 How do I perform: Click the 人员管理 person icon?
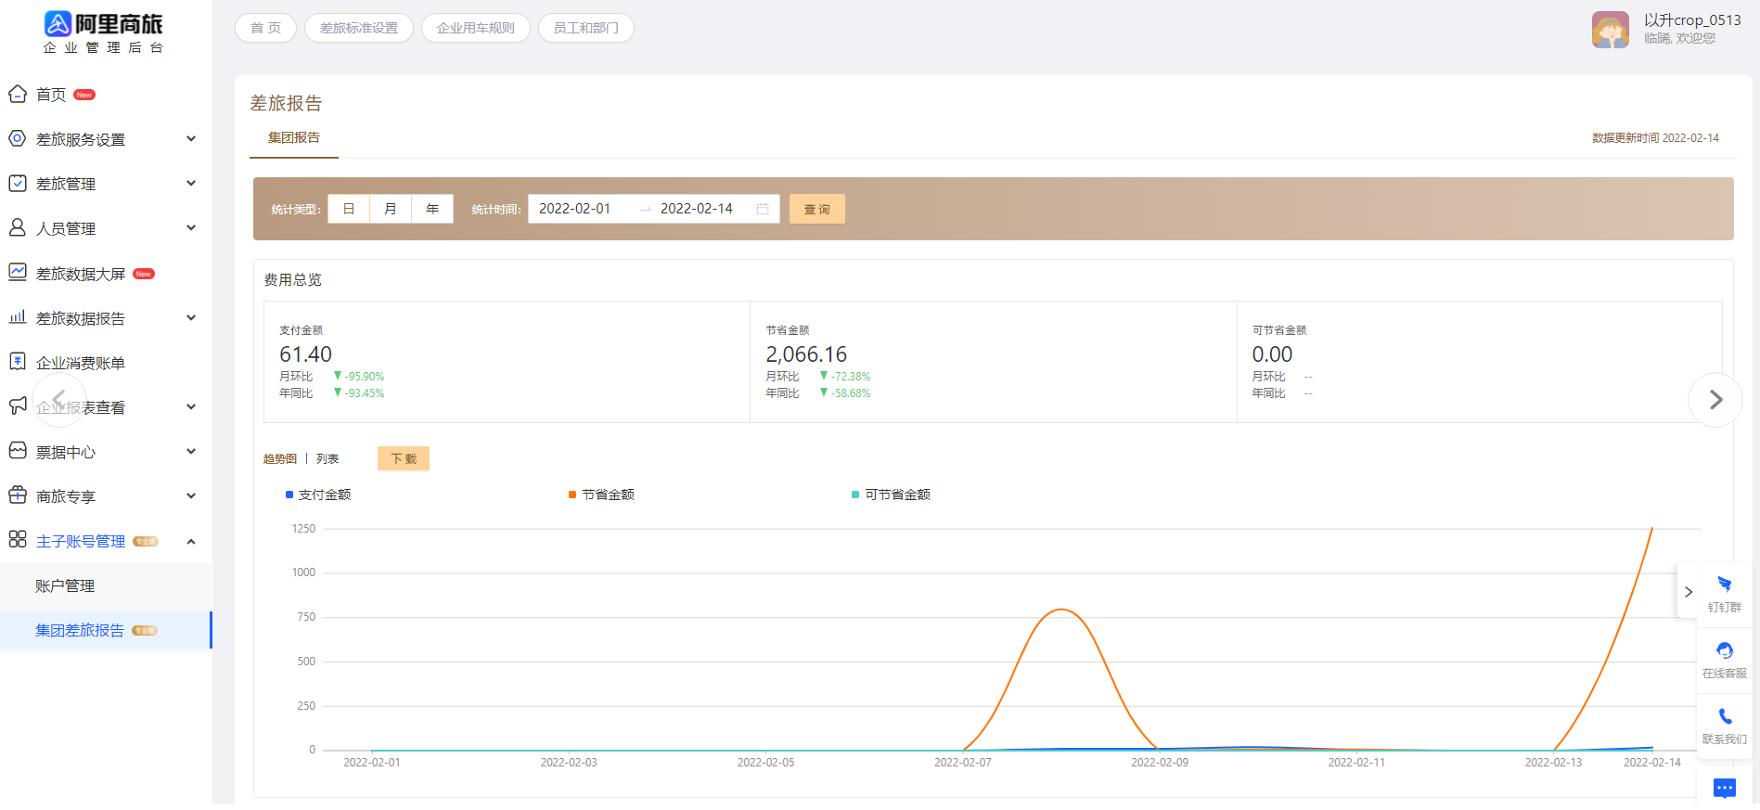[x=18, y=227]
